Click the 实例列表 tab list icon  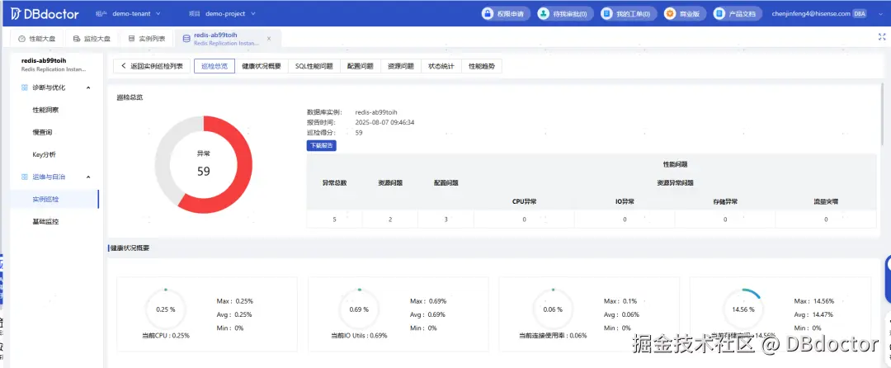click(131, 39)
